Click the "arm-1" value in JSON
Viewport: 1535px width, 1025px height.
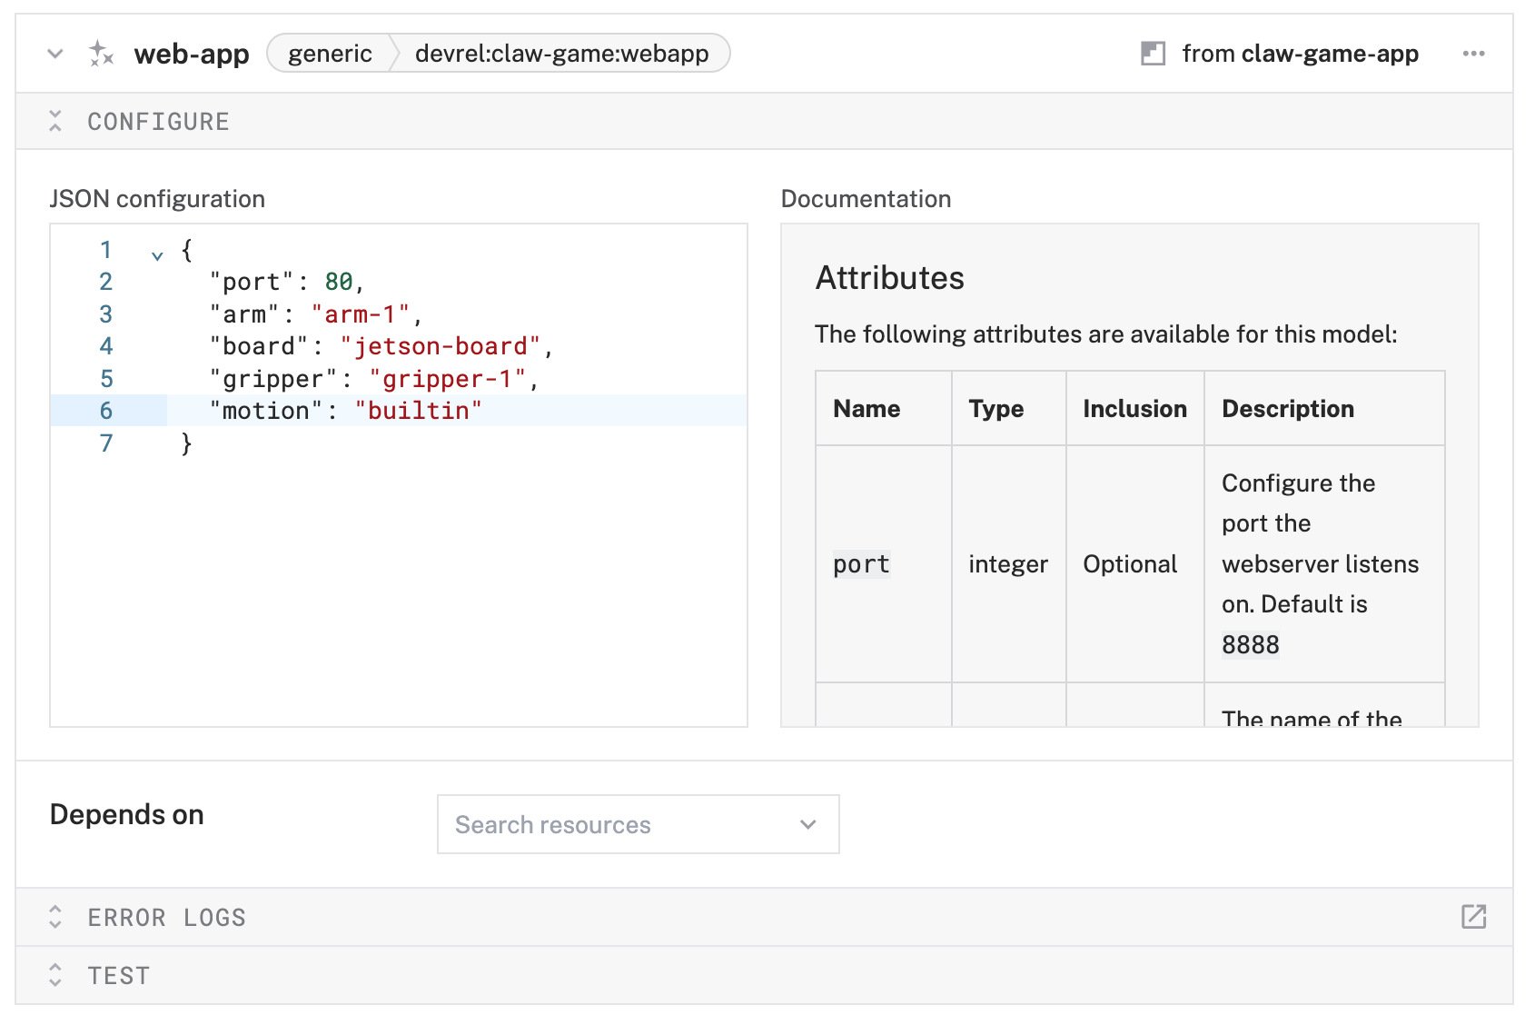361,314
